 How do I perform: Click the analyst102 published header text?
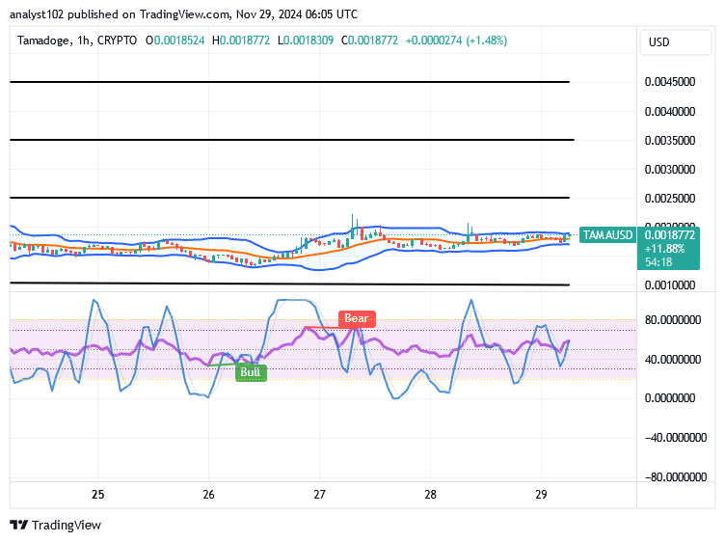pos(183,14)
